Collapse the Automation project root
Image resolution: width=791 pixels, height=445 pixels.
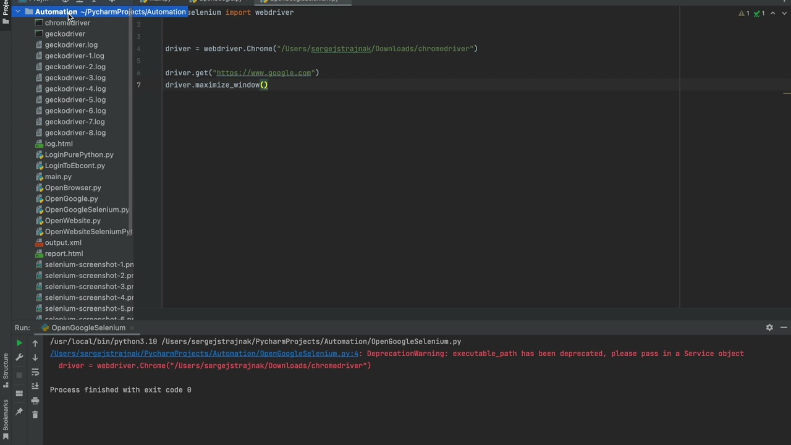(x=18, y=12)
